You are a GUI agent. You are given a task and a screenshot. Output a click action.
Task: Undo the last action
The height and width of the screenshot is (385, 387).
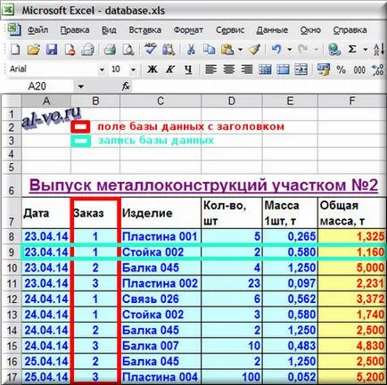pos(276,49)
